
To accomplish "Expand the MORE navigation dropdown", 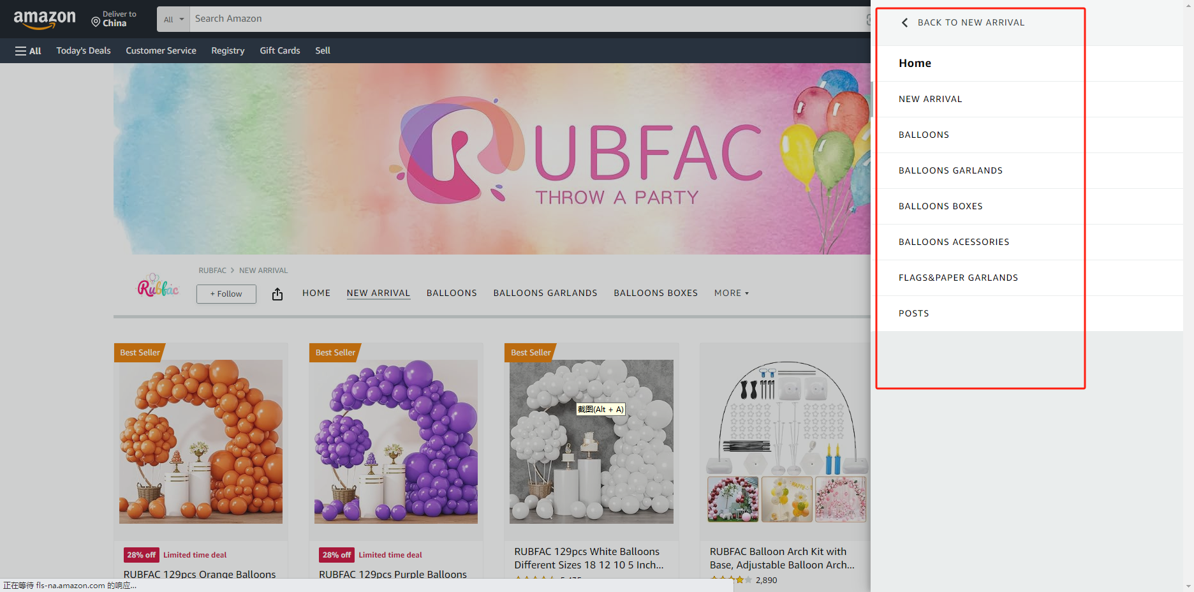I will [731, 293].
